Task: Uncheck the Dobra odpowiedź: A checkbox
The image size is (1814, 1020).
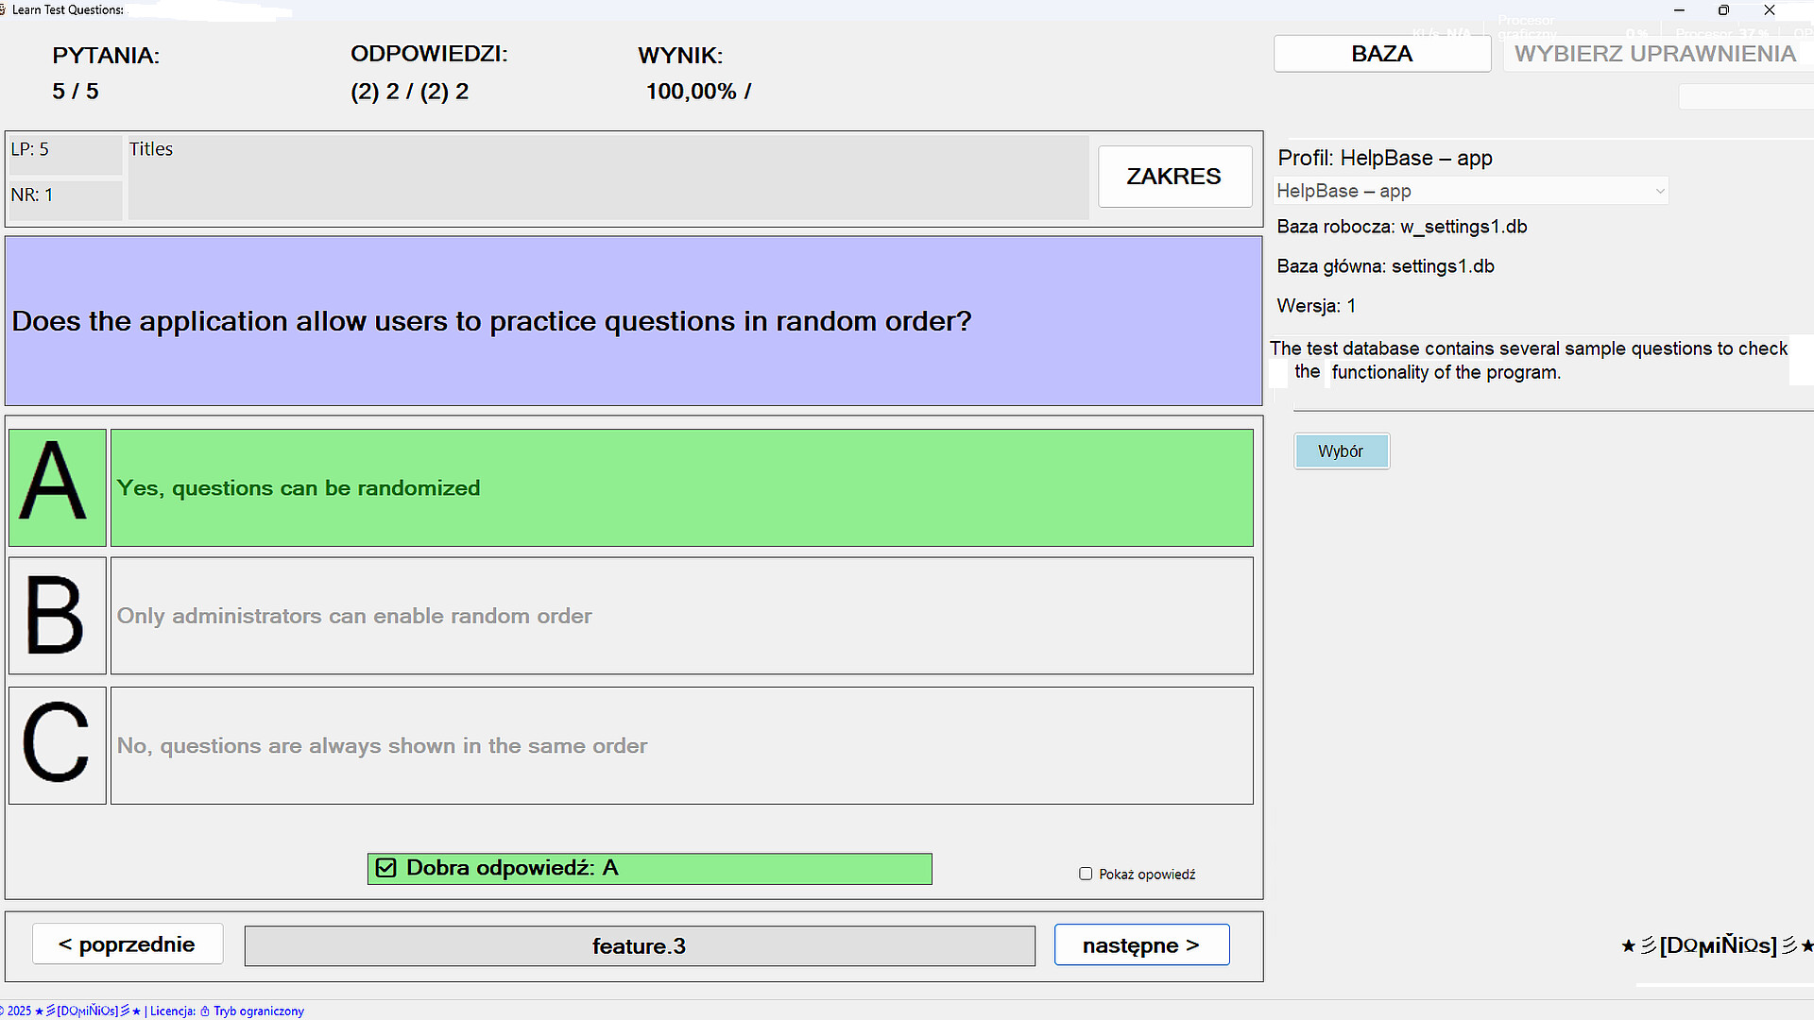Action: (385, 867)
